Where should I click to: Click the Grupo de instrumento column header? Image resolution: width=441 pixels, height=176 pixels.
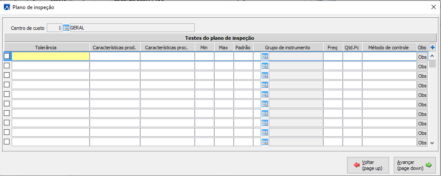point(287,47)
